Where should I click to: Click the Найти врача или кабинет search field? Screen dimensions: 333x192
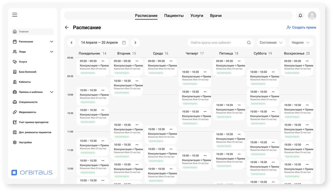221,42
